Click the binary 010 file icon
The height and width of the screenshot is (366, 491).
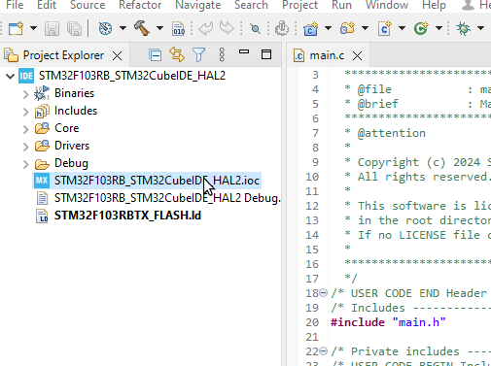[179, 28]
